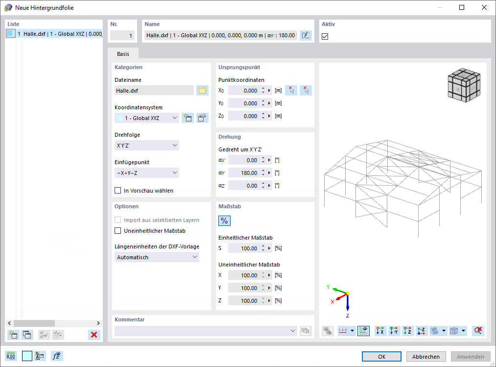Open the X0 coordinate arrow menu
This screenshot has width=496, height=367.
pyautogui.click(x=269, y=91)
